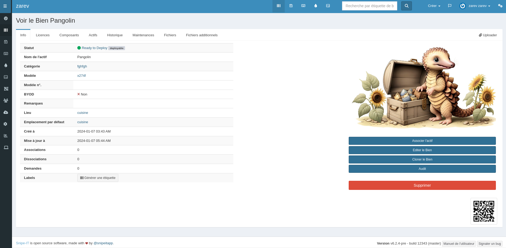Click the barcode assets icon in top bar
The height and width of the screenshot is (248, 506).
pos(279,6)
